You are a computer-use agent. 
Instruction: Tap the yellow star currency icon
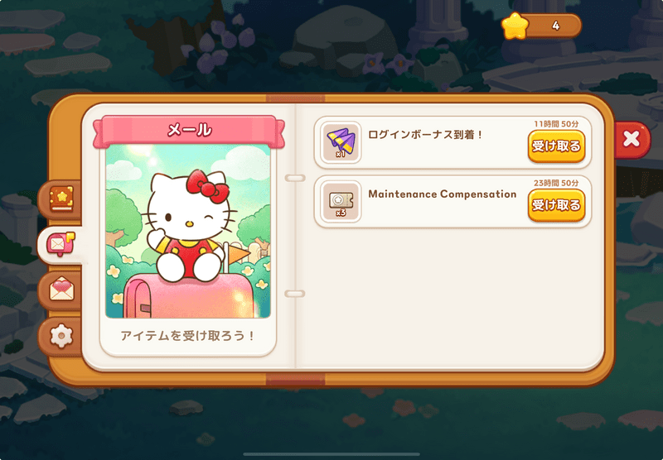(515, 26)
